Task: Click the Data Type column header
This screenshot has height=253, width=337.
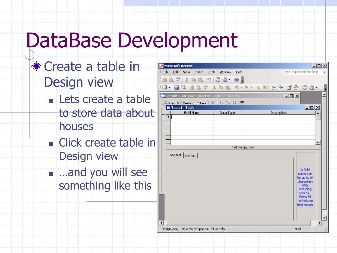Action: (x=227, y=113)
